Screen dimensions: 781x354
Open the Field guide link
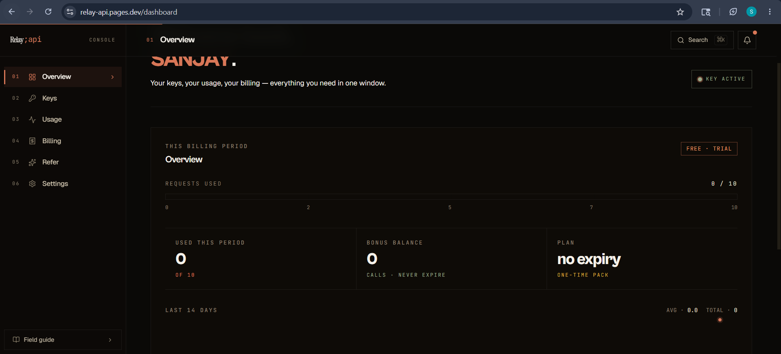[x=63, y=340]
